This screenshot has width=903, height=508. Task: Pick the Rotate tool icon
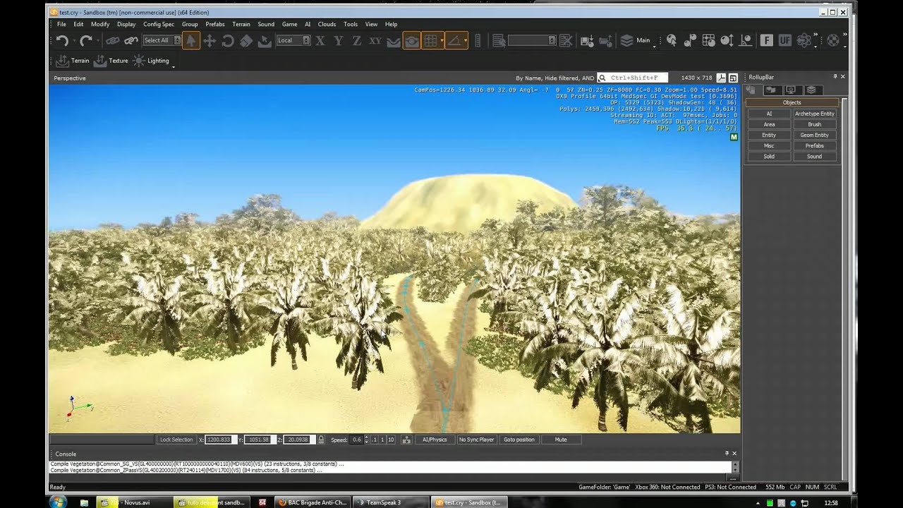coord(228,41)
